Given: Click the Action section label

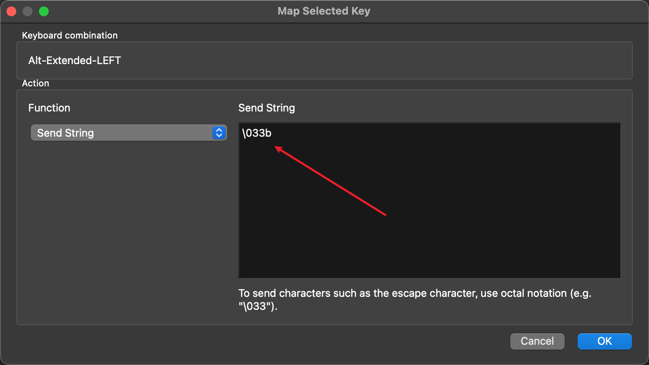Looking at the screenshot, I should click(x=35, y=83).
